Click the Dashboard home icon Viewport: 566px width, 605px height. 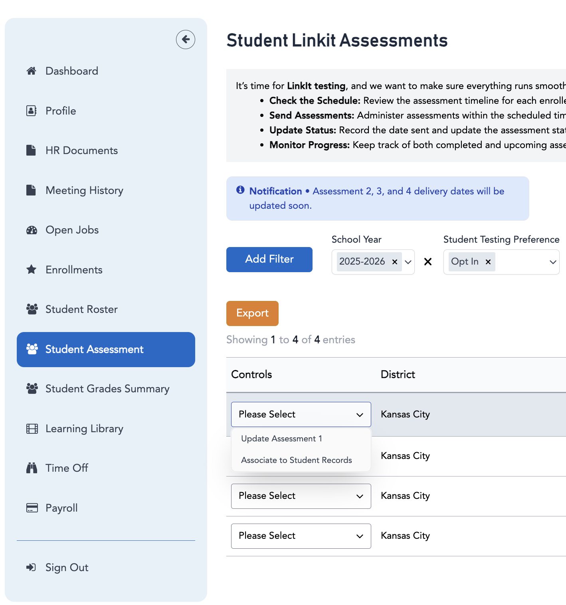(32, 71)
